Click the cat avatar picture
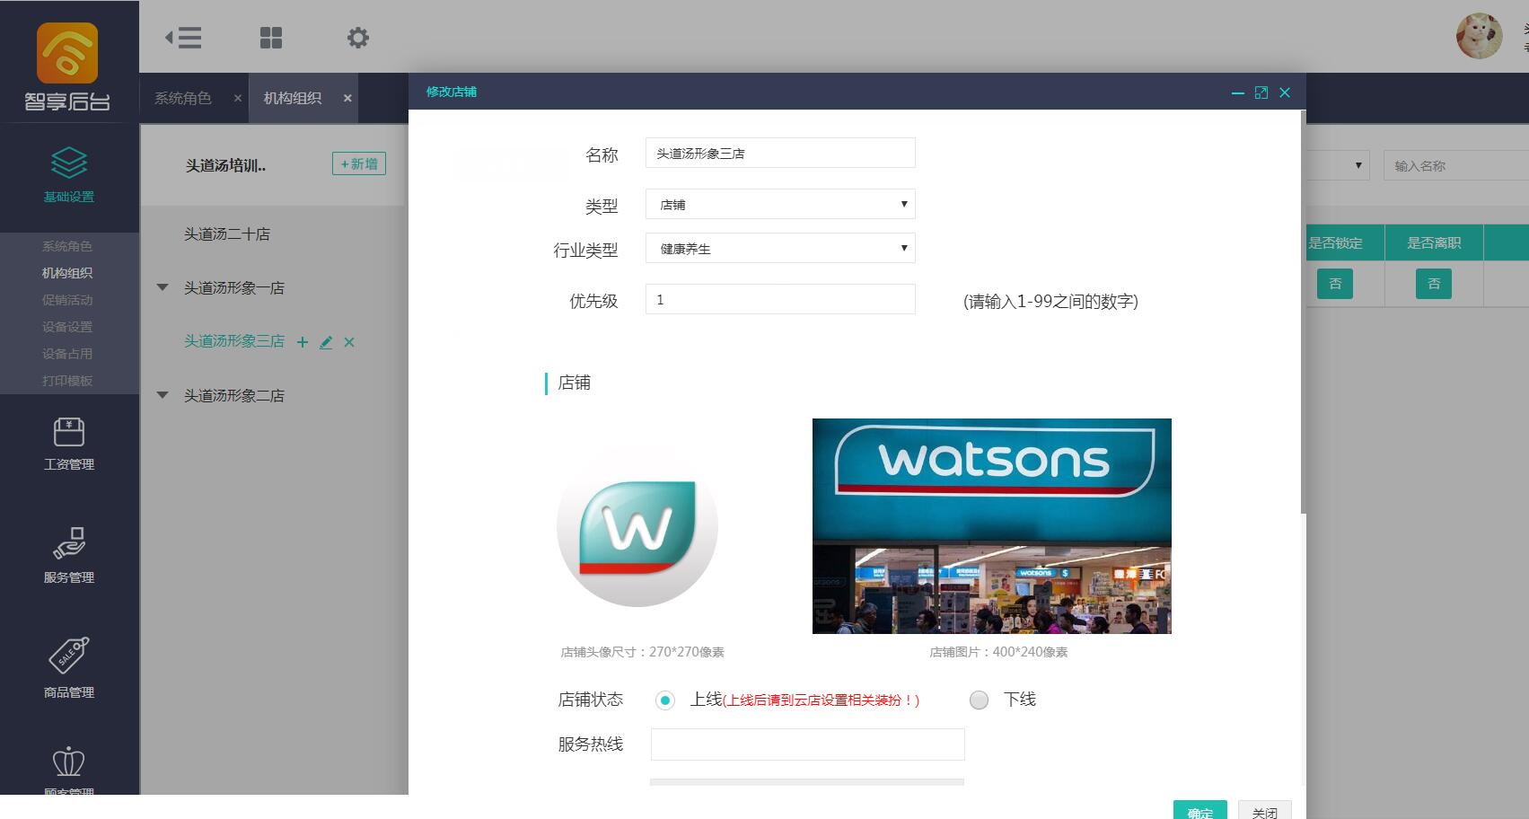 click(x=1479, y=37)
